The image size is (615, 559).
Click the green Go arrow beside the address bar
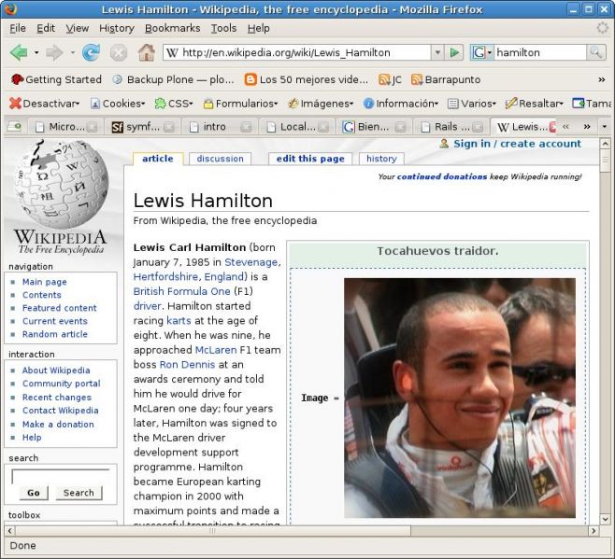coord(454,52)
